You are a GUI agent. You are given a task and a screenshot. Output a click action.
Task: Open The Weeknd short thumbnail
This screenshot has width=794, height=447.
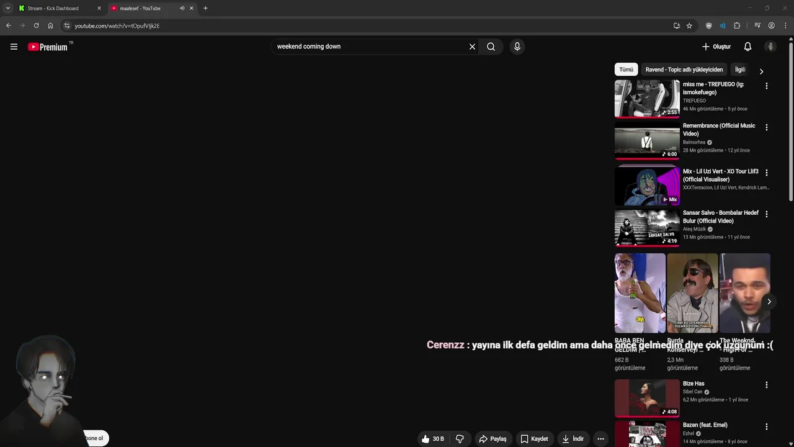744,293
